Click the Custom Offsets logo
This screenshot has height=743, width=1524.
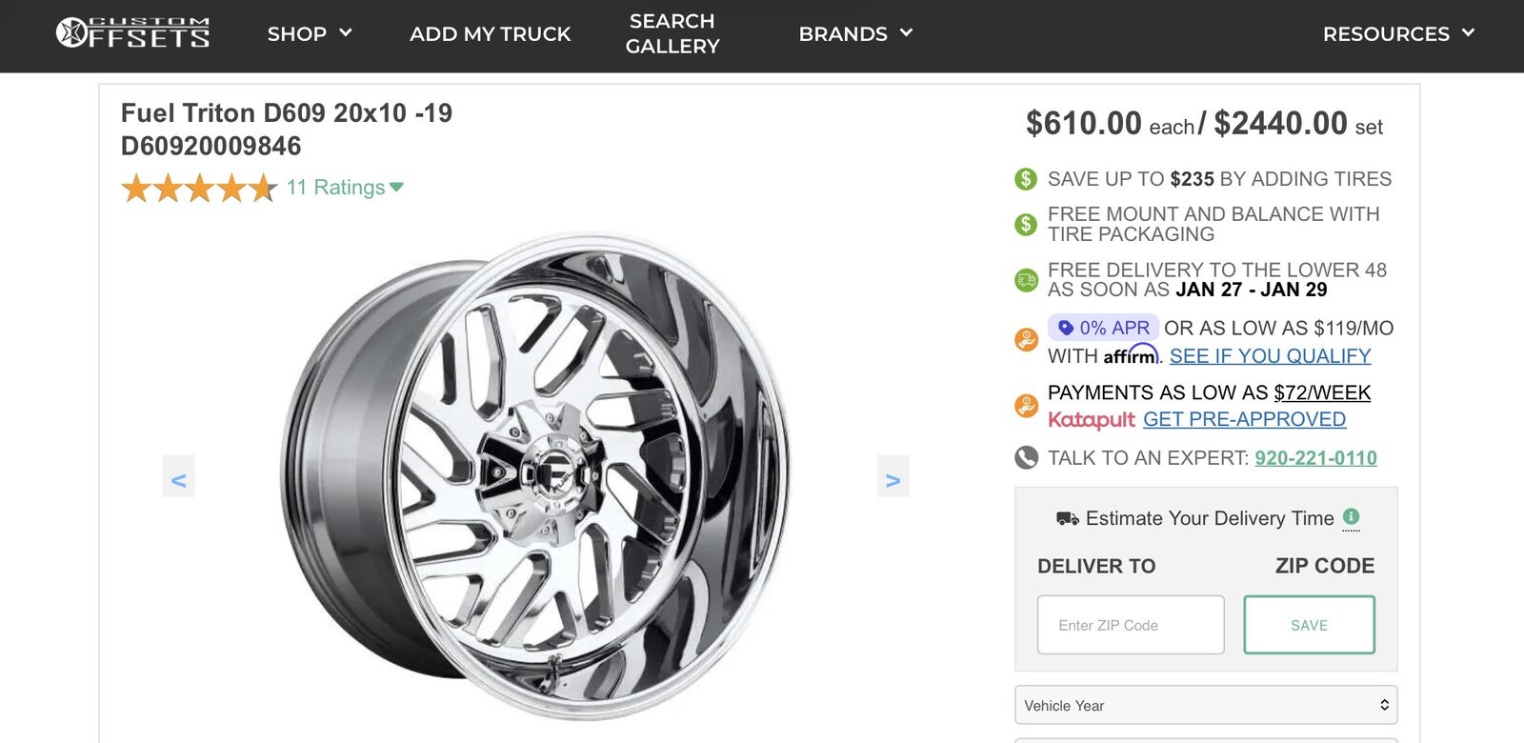pos(133,33)
